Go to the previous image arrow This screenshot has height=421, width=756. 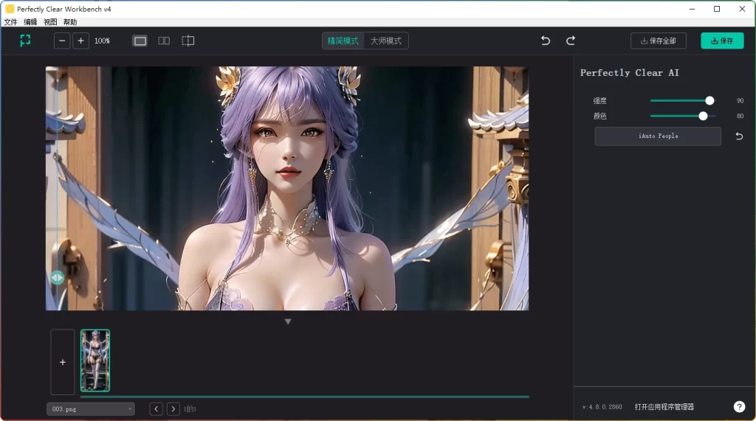click(156, 408)
